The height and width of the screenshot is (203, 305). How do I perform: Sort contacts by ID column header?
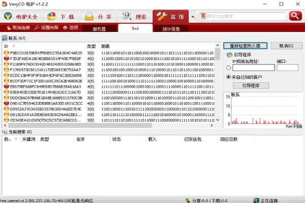[6, 46]
